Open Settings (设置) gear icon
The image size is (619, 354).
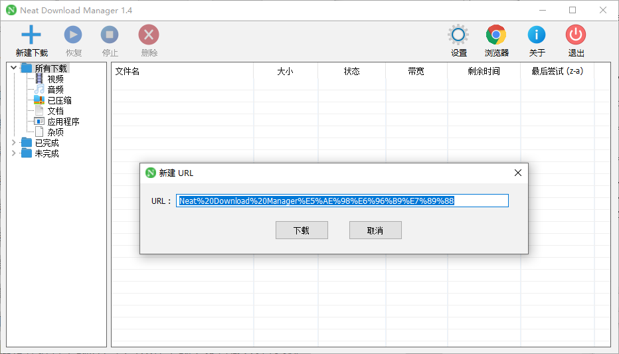pos(458,35)
